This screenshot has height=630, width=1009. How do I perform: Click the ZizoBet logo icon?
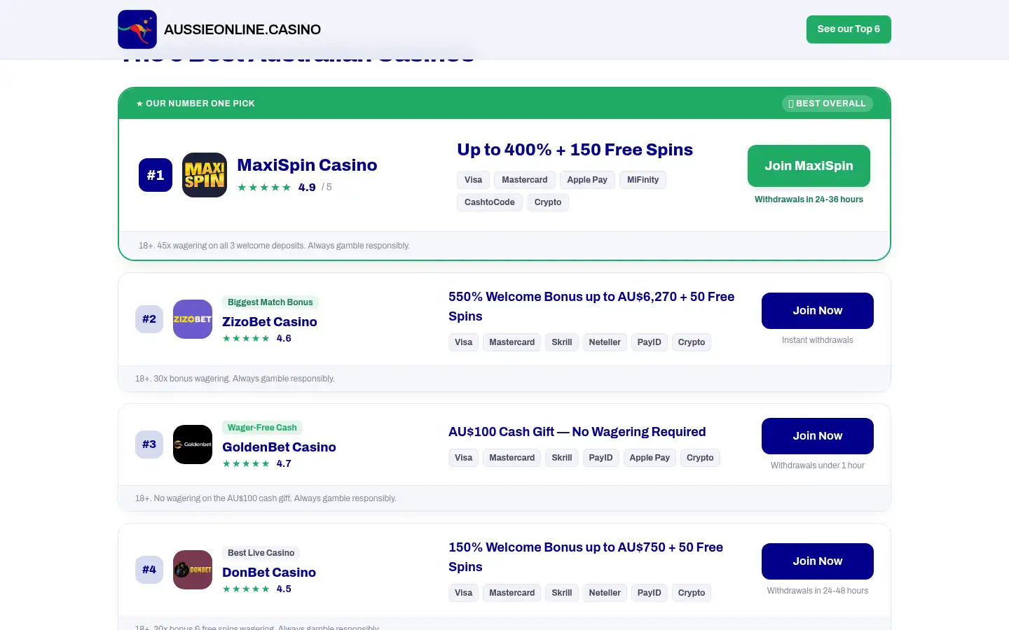pos(193,319)
